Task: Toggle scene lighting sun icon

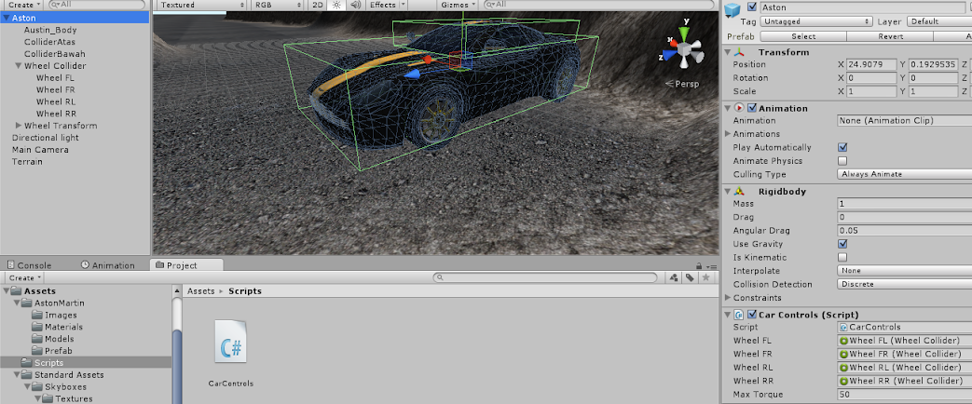Action: (x=338, y=5)
